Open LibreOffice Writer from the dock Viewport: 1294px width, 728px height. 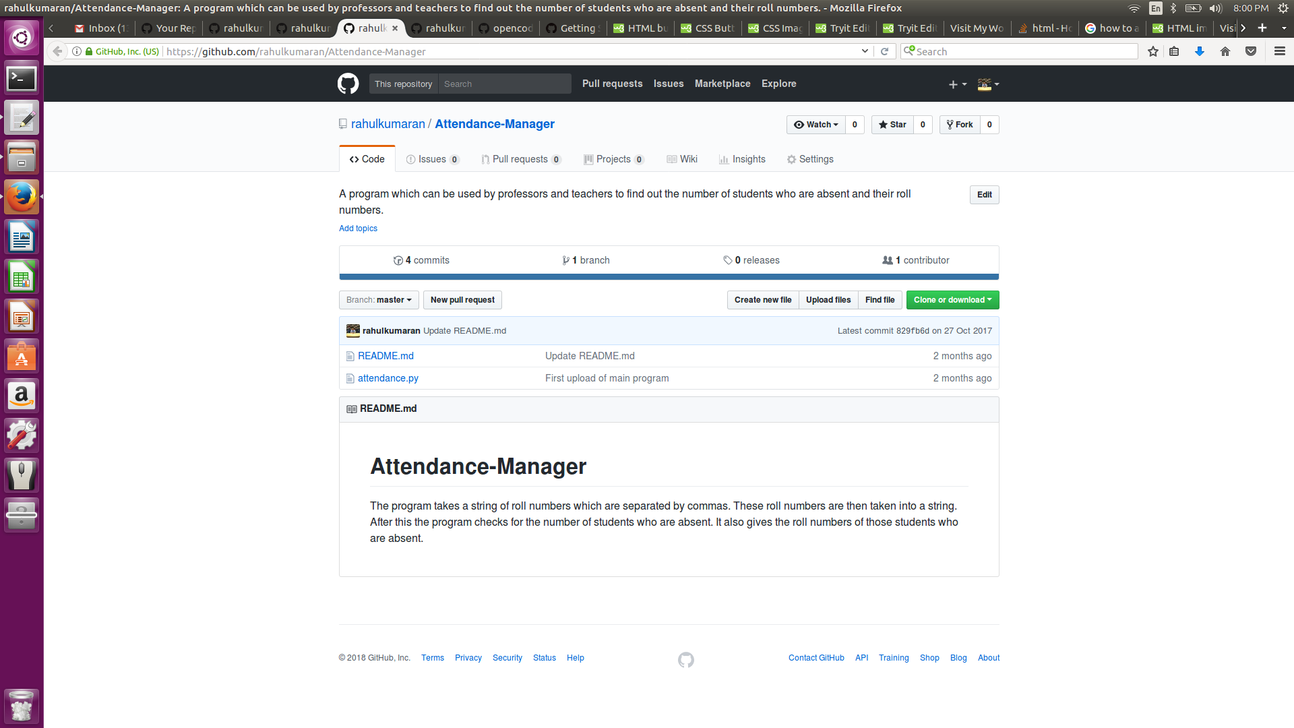point(22,237)
